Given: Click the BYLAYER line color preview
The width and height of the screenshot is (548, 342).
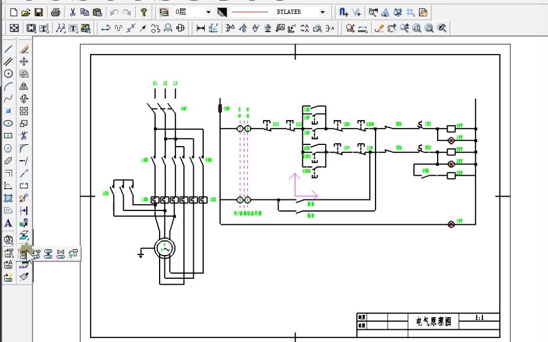Looking at the screenshot, I should click(x=250, y=12).
